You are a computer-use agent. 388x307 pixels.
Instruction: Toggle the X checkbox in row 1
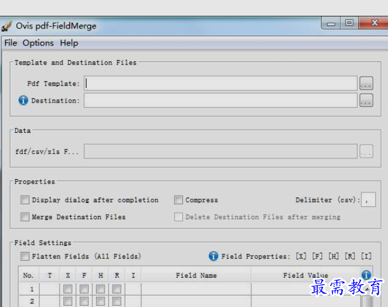coord(68,289)
